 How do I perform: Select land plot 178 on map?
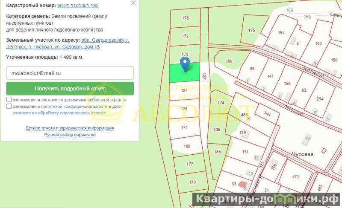click(185, 18)
